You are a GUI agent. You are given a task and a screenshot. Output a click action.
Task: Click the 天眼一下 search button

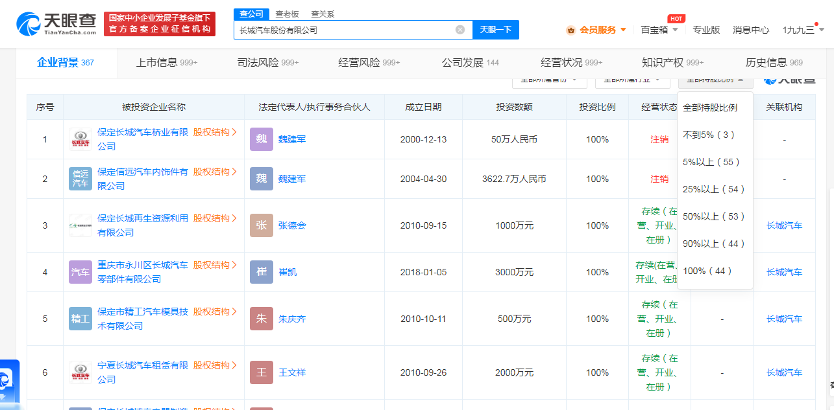(496, 30)
